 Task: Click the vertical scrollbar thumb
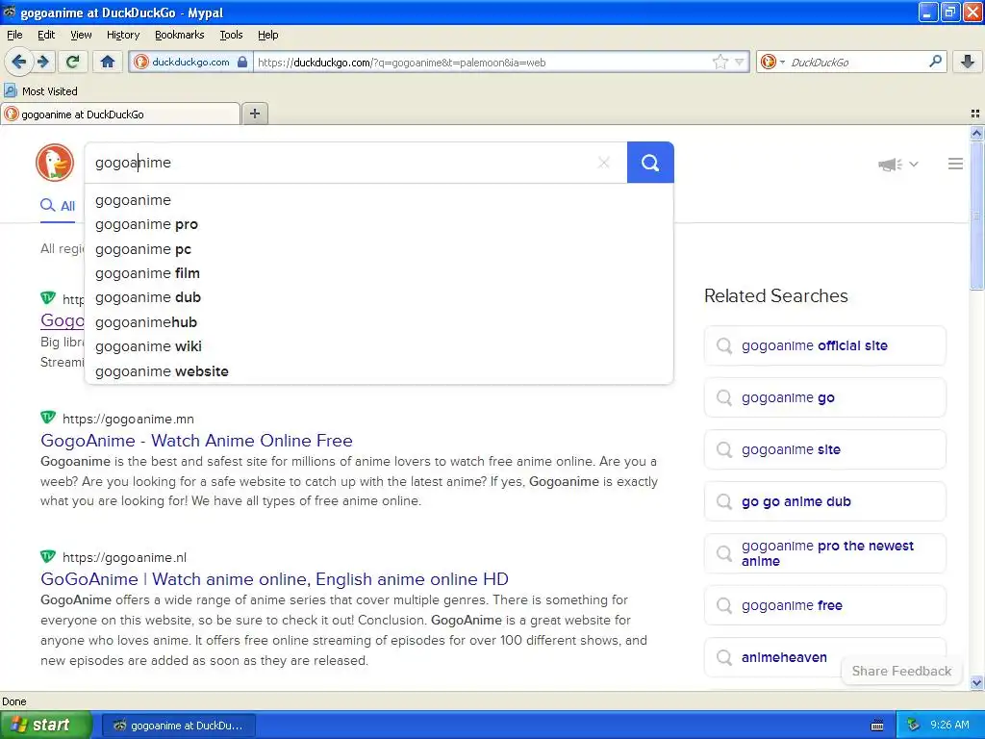976,216
